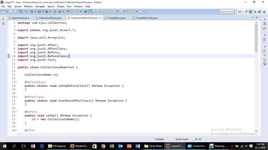
Task: Open the Source menu
Action: [18, 7]
